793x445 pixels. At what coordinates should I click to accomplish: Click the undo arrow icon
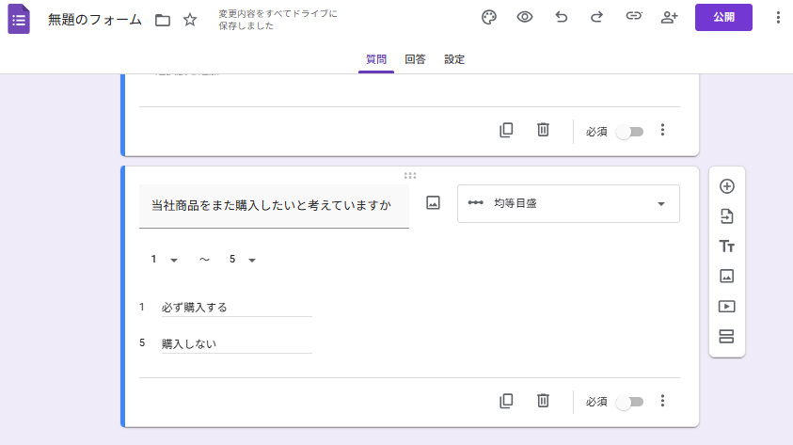[x=562, y=18]
